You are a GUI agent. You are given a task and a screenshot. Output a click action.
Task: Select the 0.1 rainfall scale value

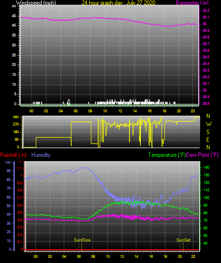[x=20, y=242]
